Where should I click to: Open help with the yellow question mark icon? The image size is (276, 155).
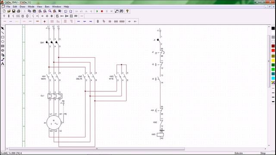[x=127, y=11]
